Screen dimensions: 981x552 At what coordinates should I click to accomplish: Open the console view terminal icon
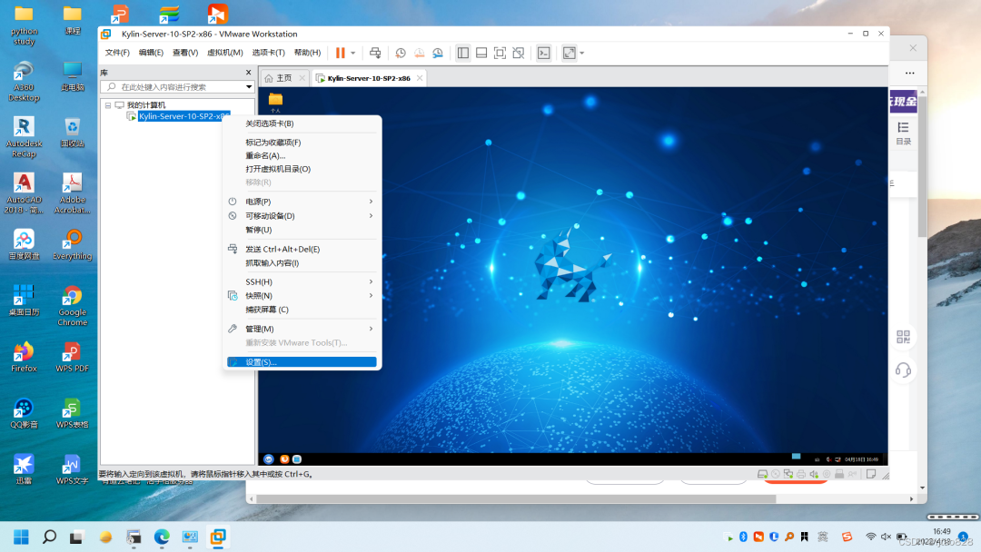click(x=544, y=54)
